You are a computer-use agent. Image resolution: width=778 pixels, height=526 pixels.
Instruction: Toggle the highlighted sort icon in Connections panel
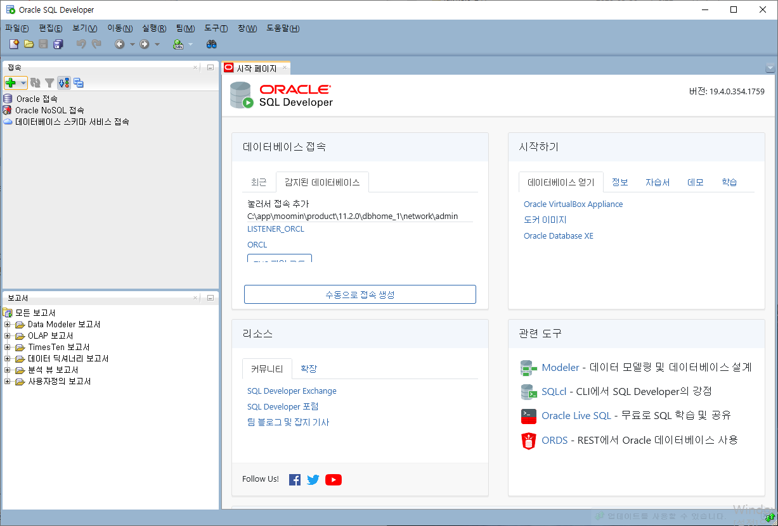[64, 83]
